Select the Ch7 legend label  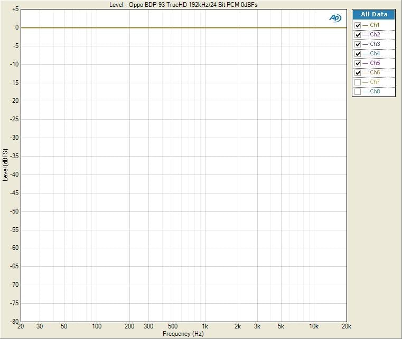click(375, 82)
